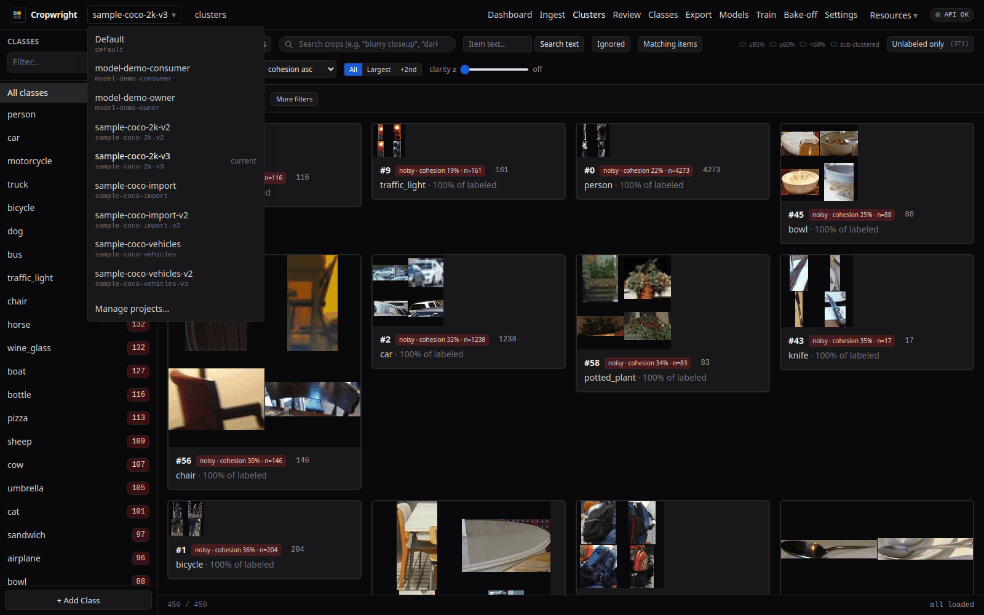Click the API OK status indicator

tap(952, 15)
